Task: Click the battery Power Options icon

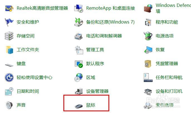Action: [x=148, y=36]
